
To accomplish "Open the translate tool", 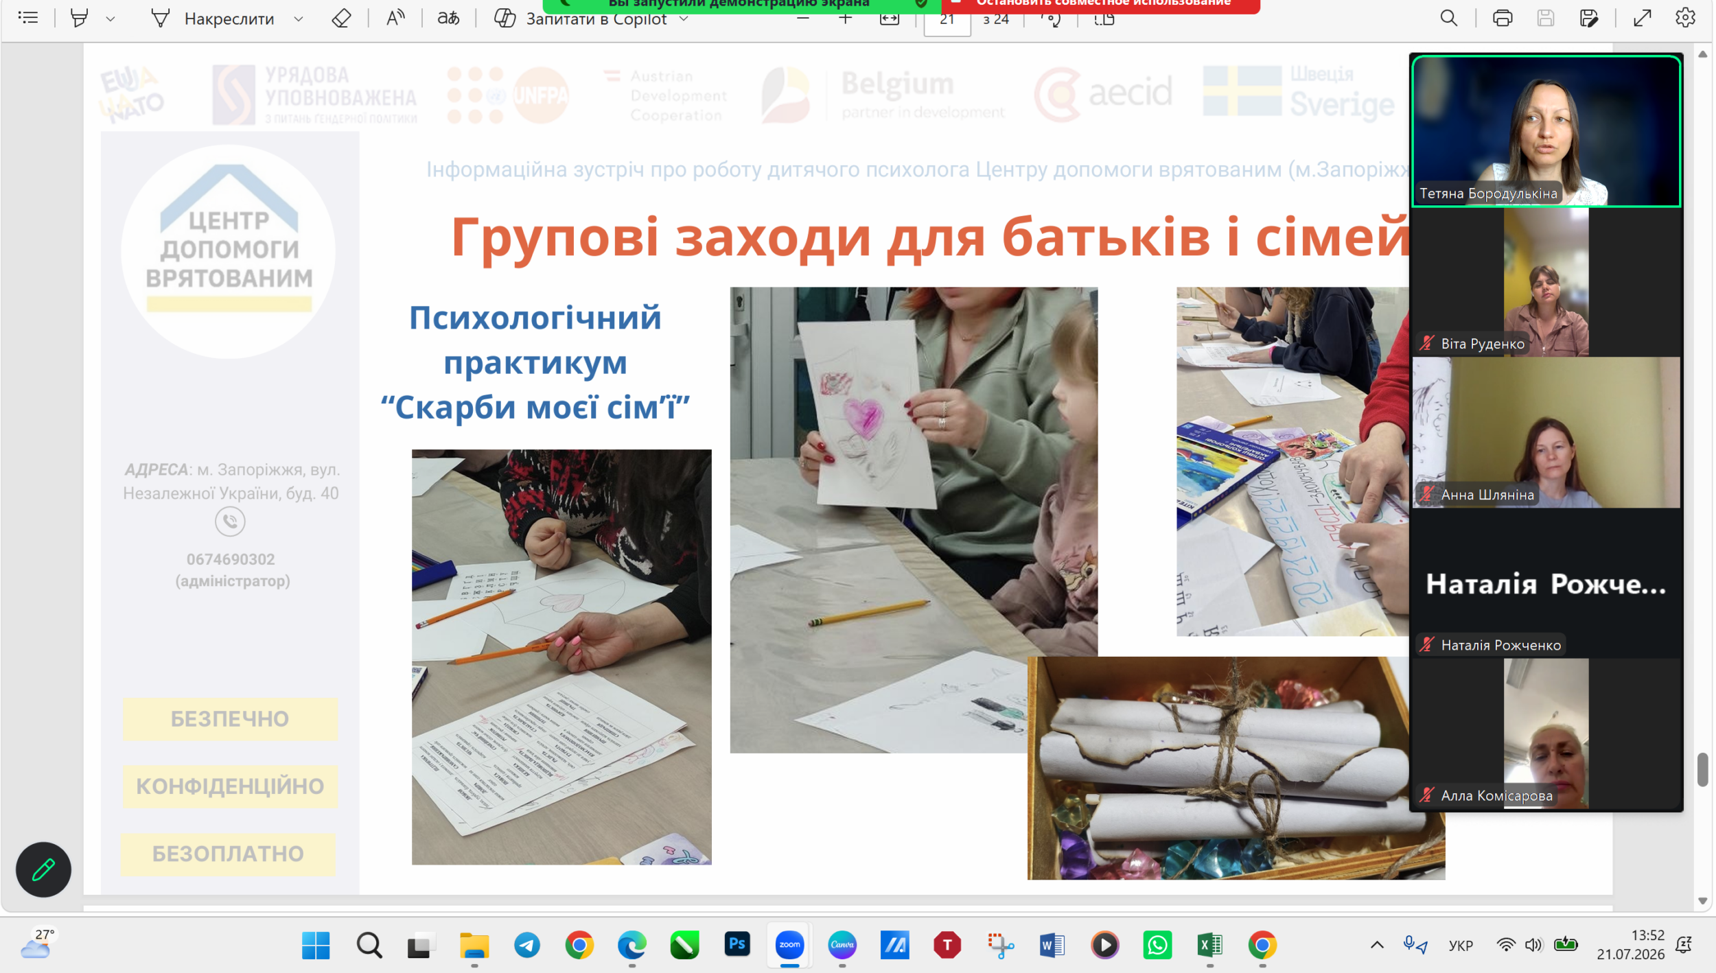I will [448, 18].
